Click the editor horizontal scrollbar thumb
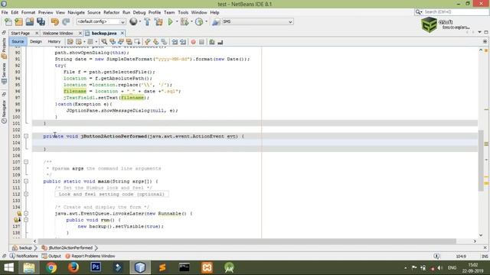 coord(248,241)
